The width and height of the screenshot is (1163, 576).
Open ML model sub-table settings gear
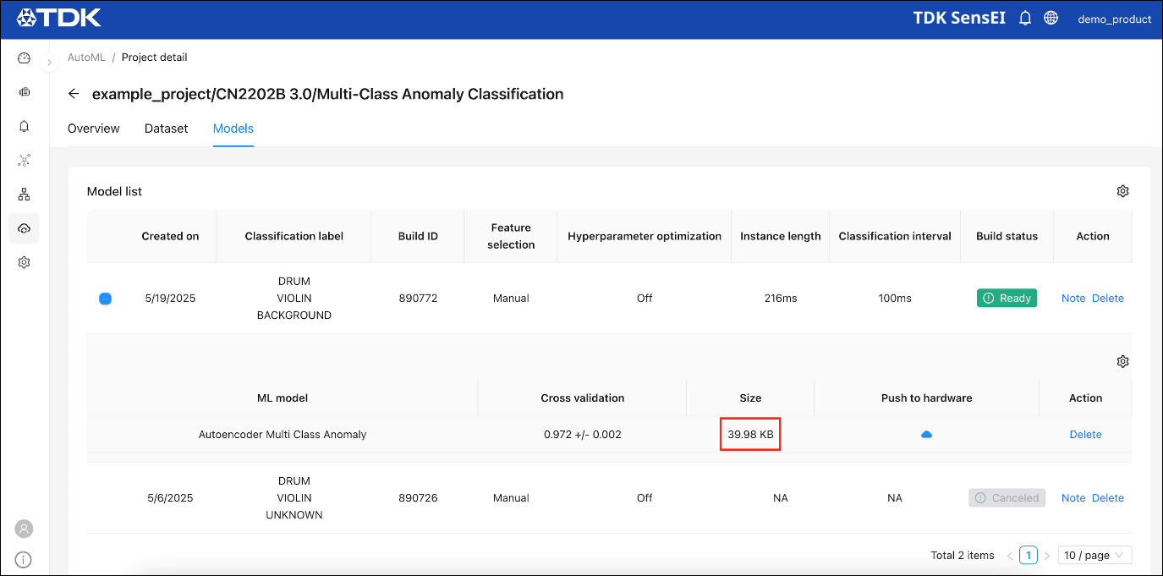pos(1122,361)
